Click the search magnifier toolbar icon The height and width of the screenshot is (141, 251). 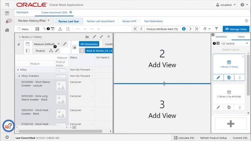[44, 29]
